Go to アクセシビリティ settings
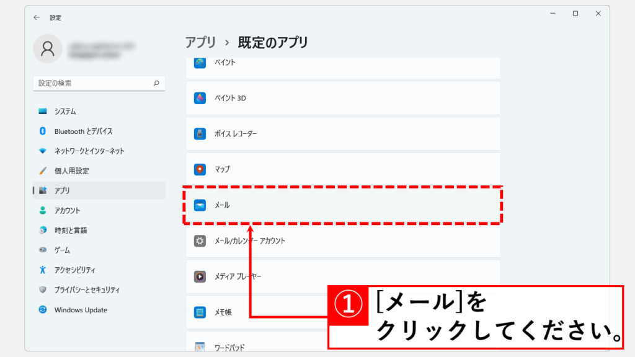635x357 pixels. coord(99,270)
